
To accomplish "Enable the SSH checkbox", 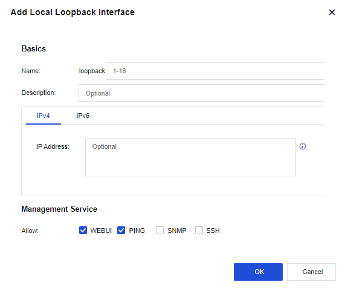I will (x=199, y=231).
